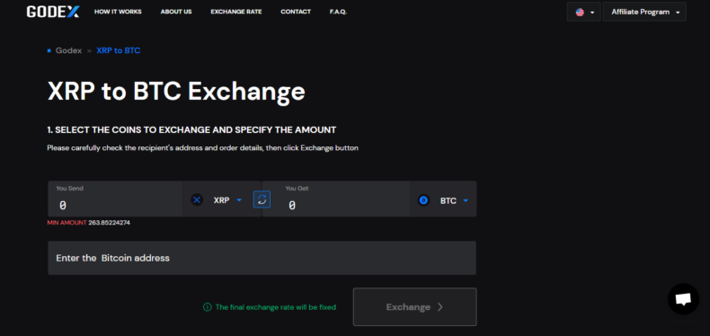Click the Exchange button
The width and height of the screenshot is (710, 336).
(415, 307)
